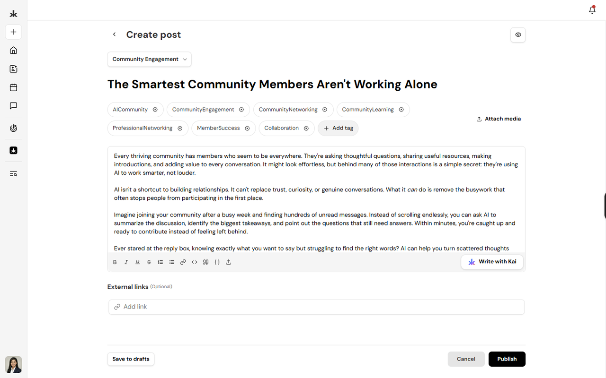Toggle post preview eye icon
This screenshot has width=606, height=378.
[x=518, y=35]
